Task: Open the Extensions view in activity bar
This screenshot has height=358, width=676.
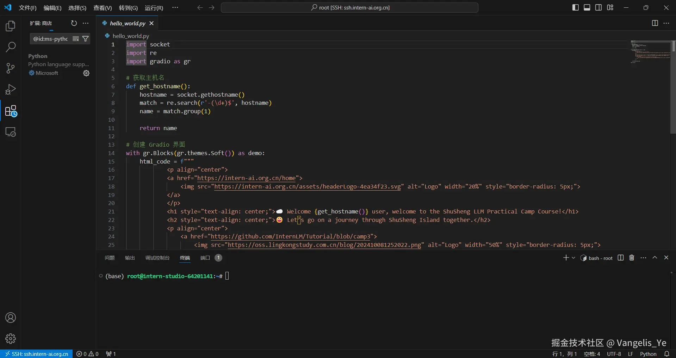Action: pos(11,111)
